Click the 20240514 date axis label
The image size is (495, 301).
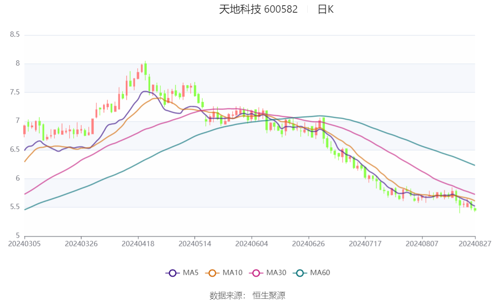(x=195, y=244)
